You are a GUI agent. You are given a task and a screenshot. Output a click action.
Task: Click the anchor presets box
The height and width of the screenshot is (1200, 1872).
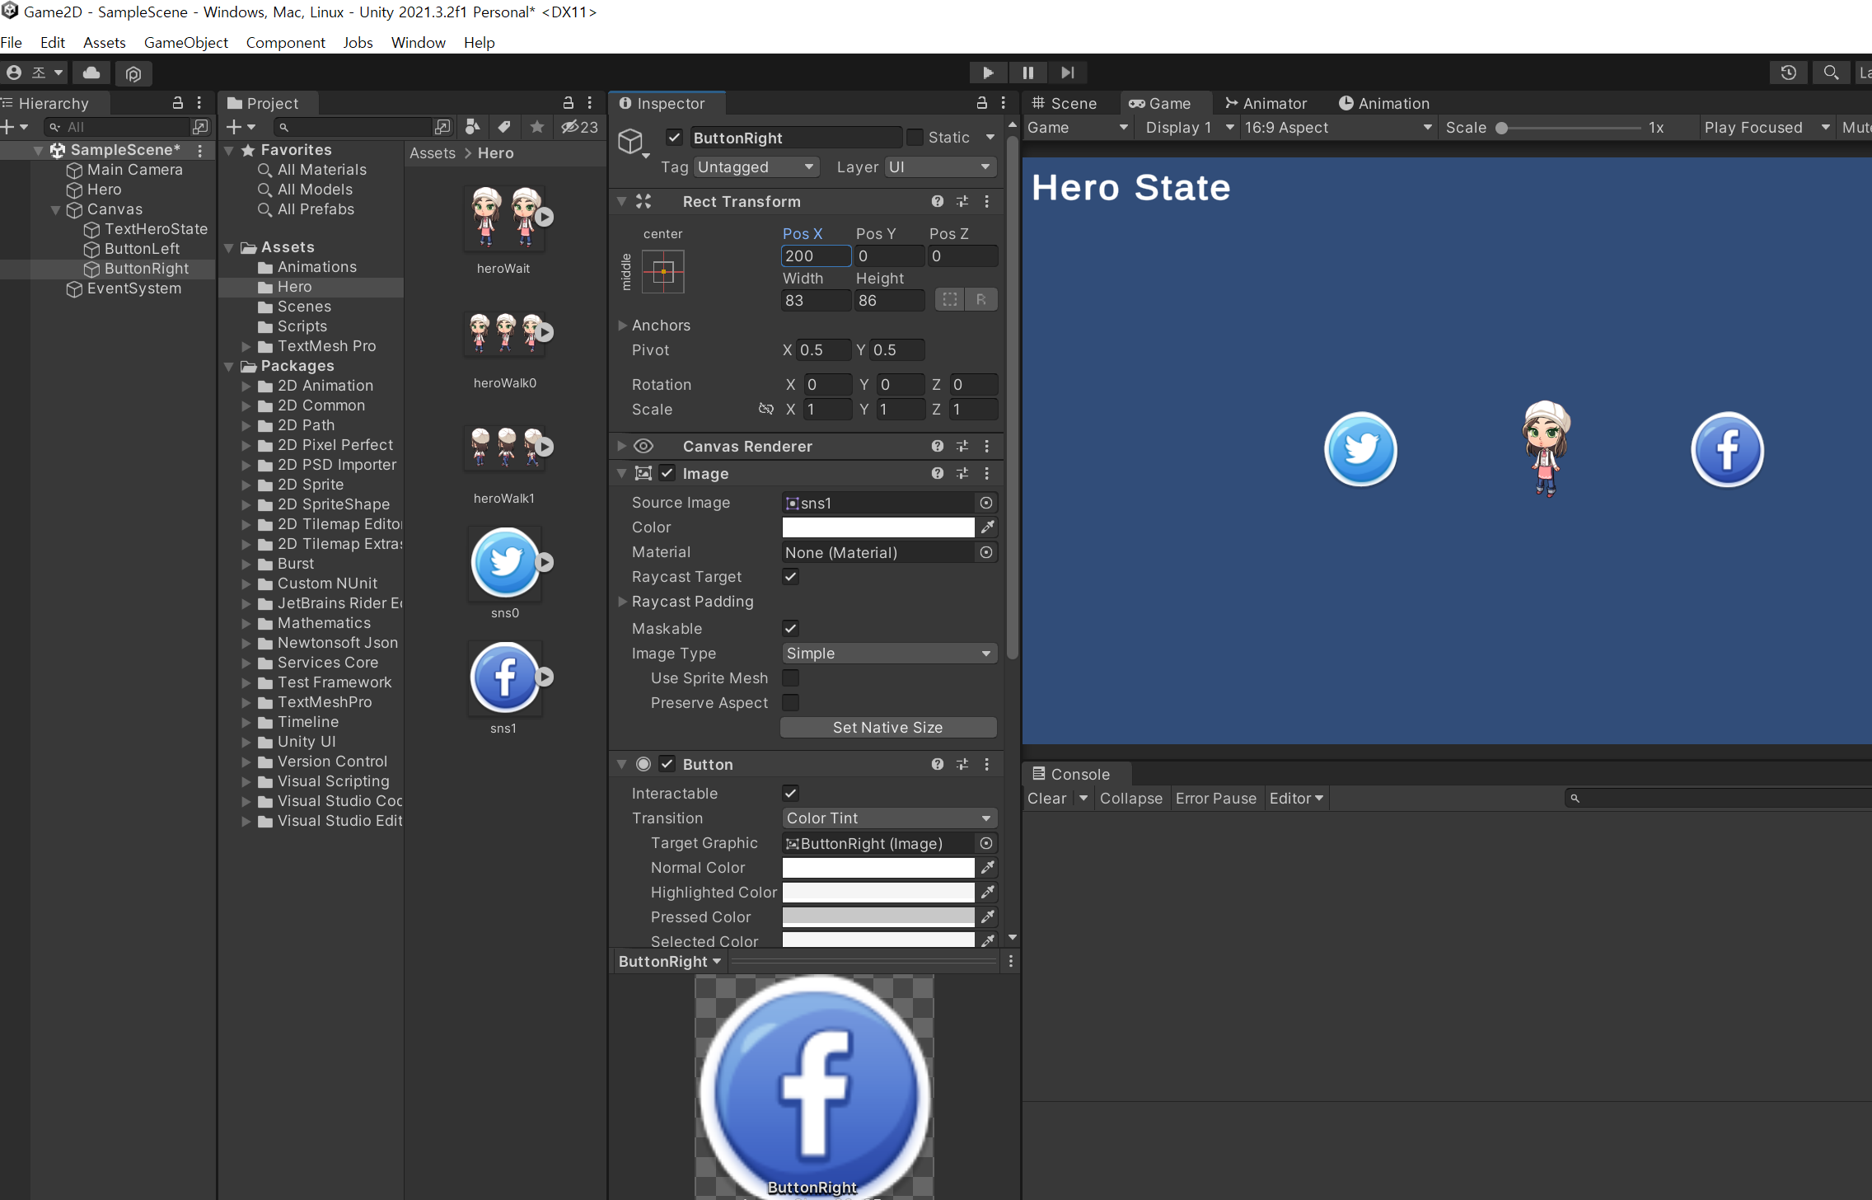tap(663, 272)
